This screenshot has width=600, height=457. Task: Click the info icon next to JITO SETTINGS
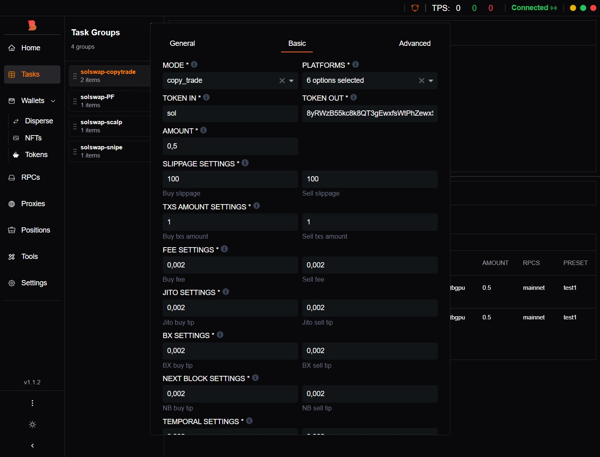[226, 292]
